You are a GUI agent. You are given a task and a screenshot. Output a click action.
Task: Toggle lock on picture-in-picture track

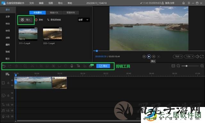pyautogui.click(x=8, y=95)
